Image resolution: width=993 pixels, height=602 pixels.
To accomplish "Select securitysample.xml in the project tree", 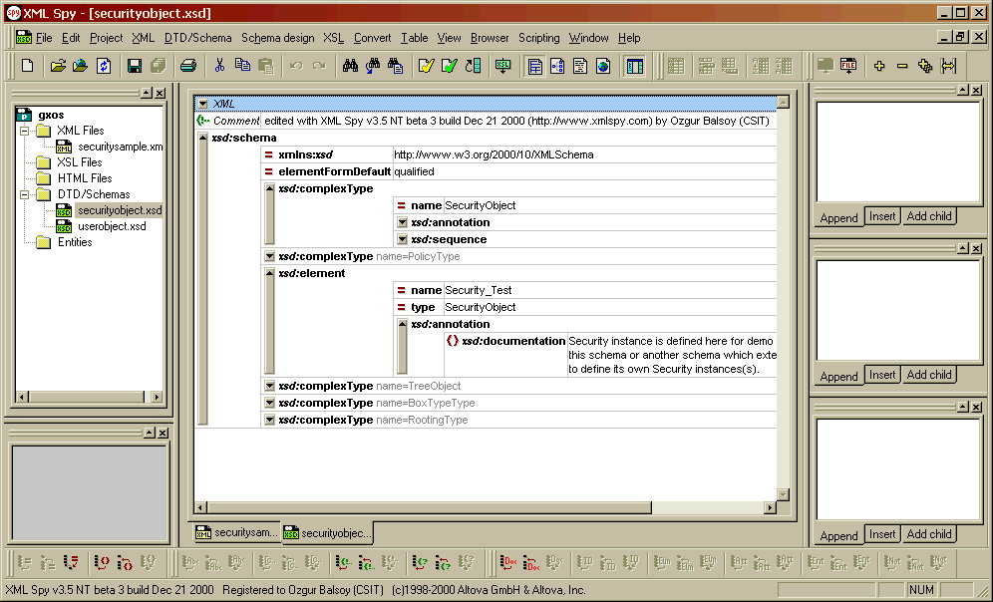I will [x=120, y=147].
